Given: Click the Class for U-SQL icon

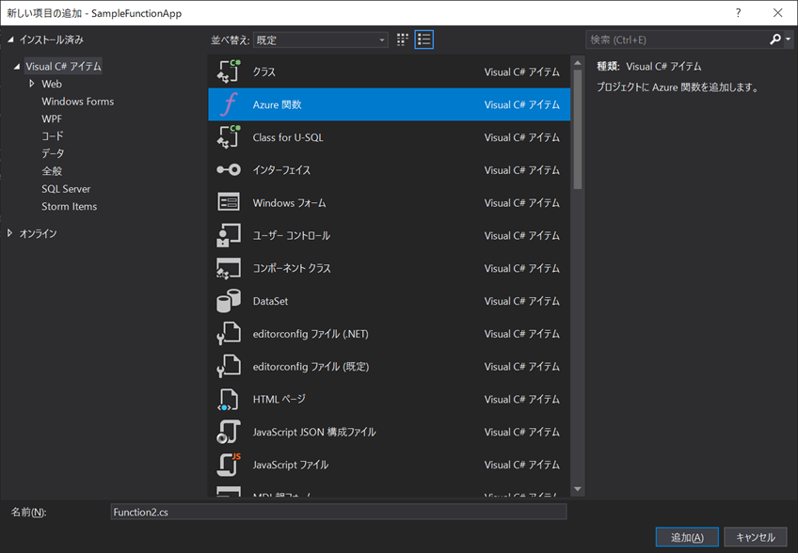Looking at the screenshot, I should click(229, 137).
